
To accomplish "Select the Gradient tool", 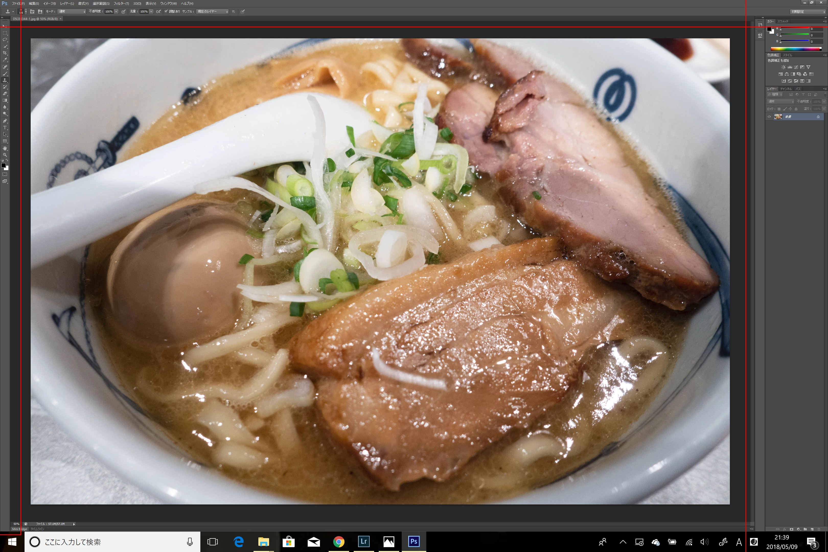I will (5, 100).
